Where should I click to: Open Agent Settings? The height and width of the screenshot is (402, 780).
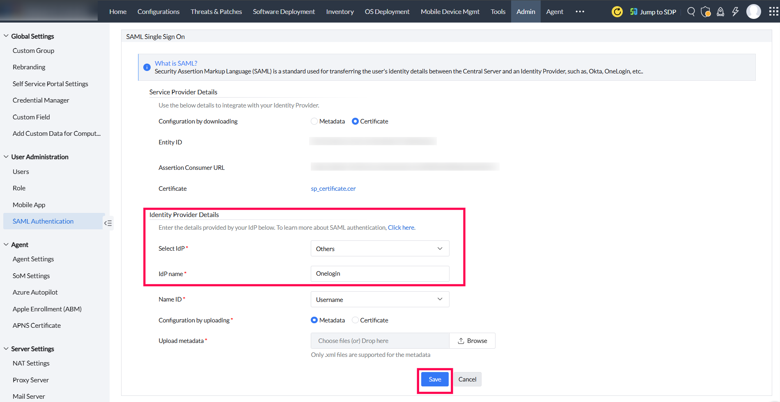(x=33, y=259)
